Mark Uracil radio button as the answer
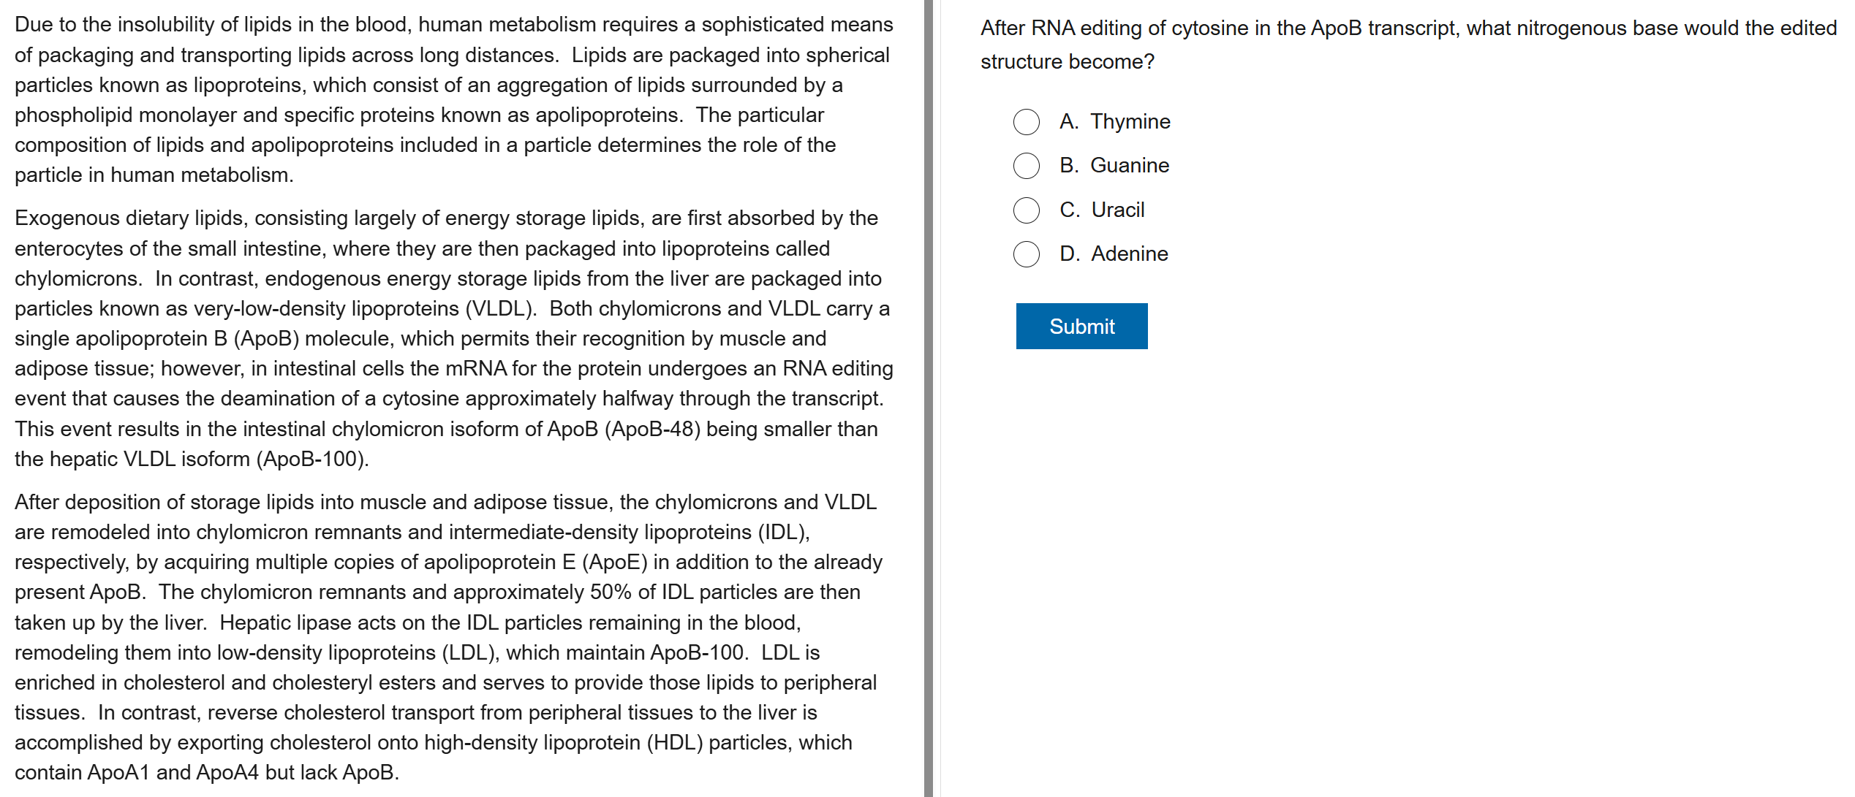Viewport: 1855px width, 797px height. pyautogui.click(x=1026, y=210)
